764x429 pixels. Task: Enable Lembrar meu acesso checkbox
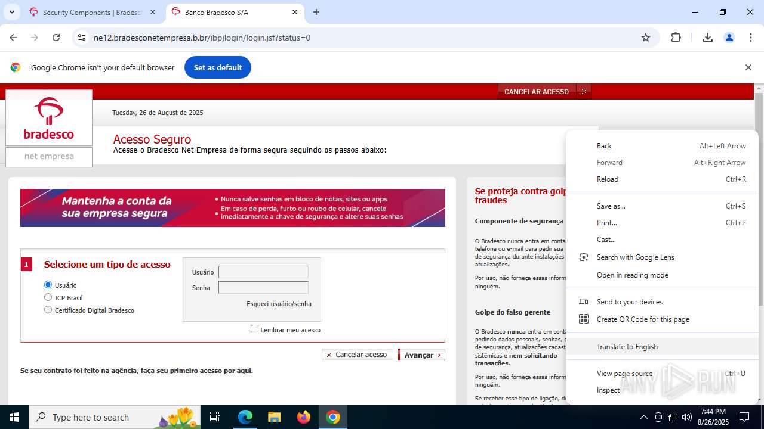(x=255, y=329)
